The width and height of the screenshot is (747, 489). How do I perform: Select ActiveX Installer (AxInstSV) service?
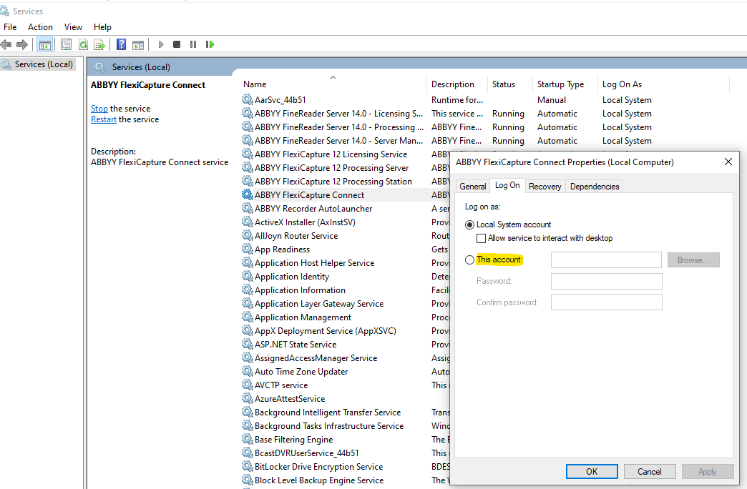(305, 222)
